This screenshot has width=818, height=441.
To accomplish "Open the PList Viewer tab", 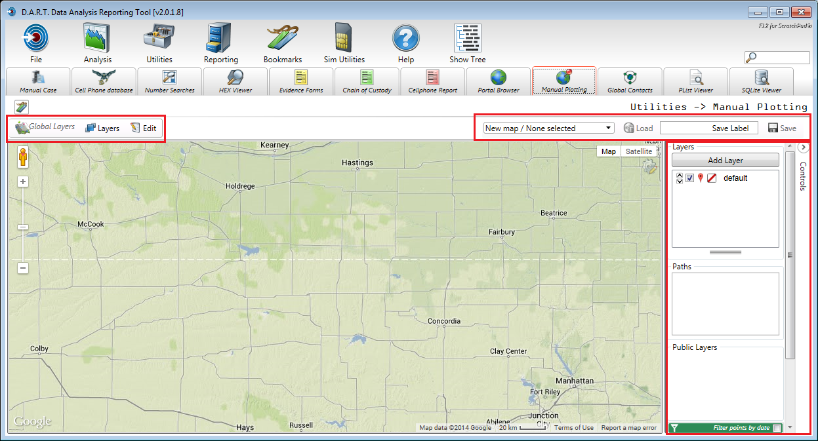I will tap(695, 81).
